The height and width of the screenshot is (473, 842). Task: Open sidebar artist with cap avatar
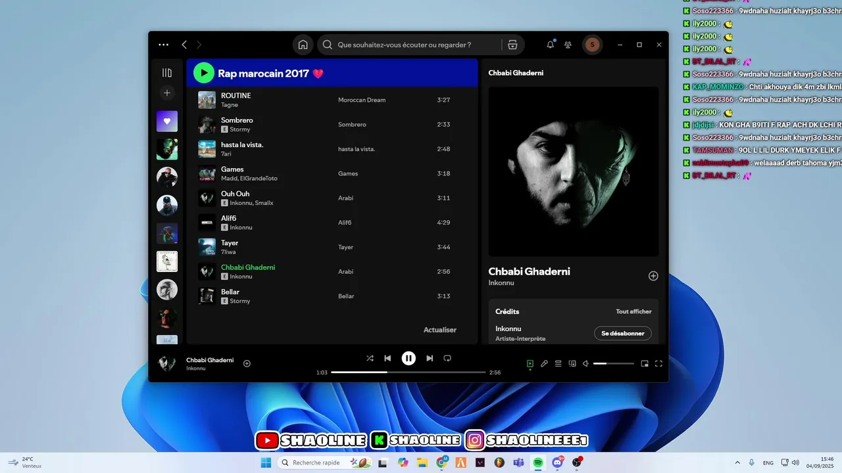[167, 205]
